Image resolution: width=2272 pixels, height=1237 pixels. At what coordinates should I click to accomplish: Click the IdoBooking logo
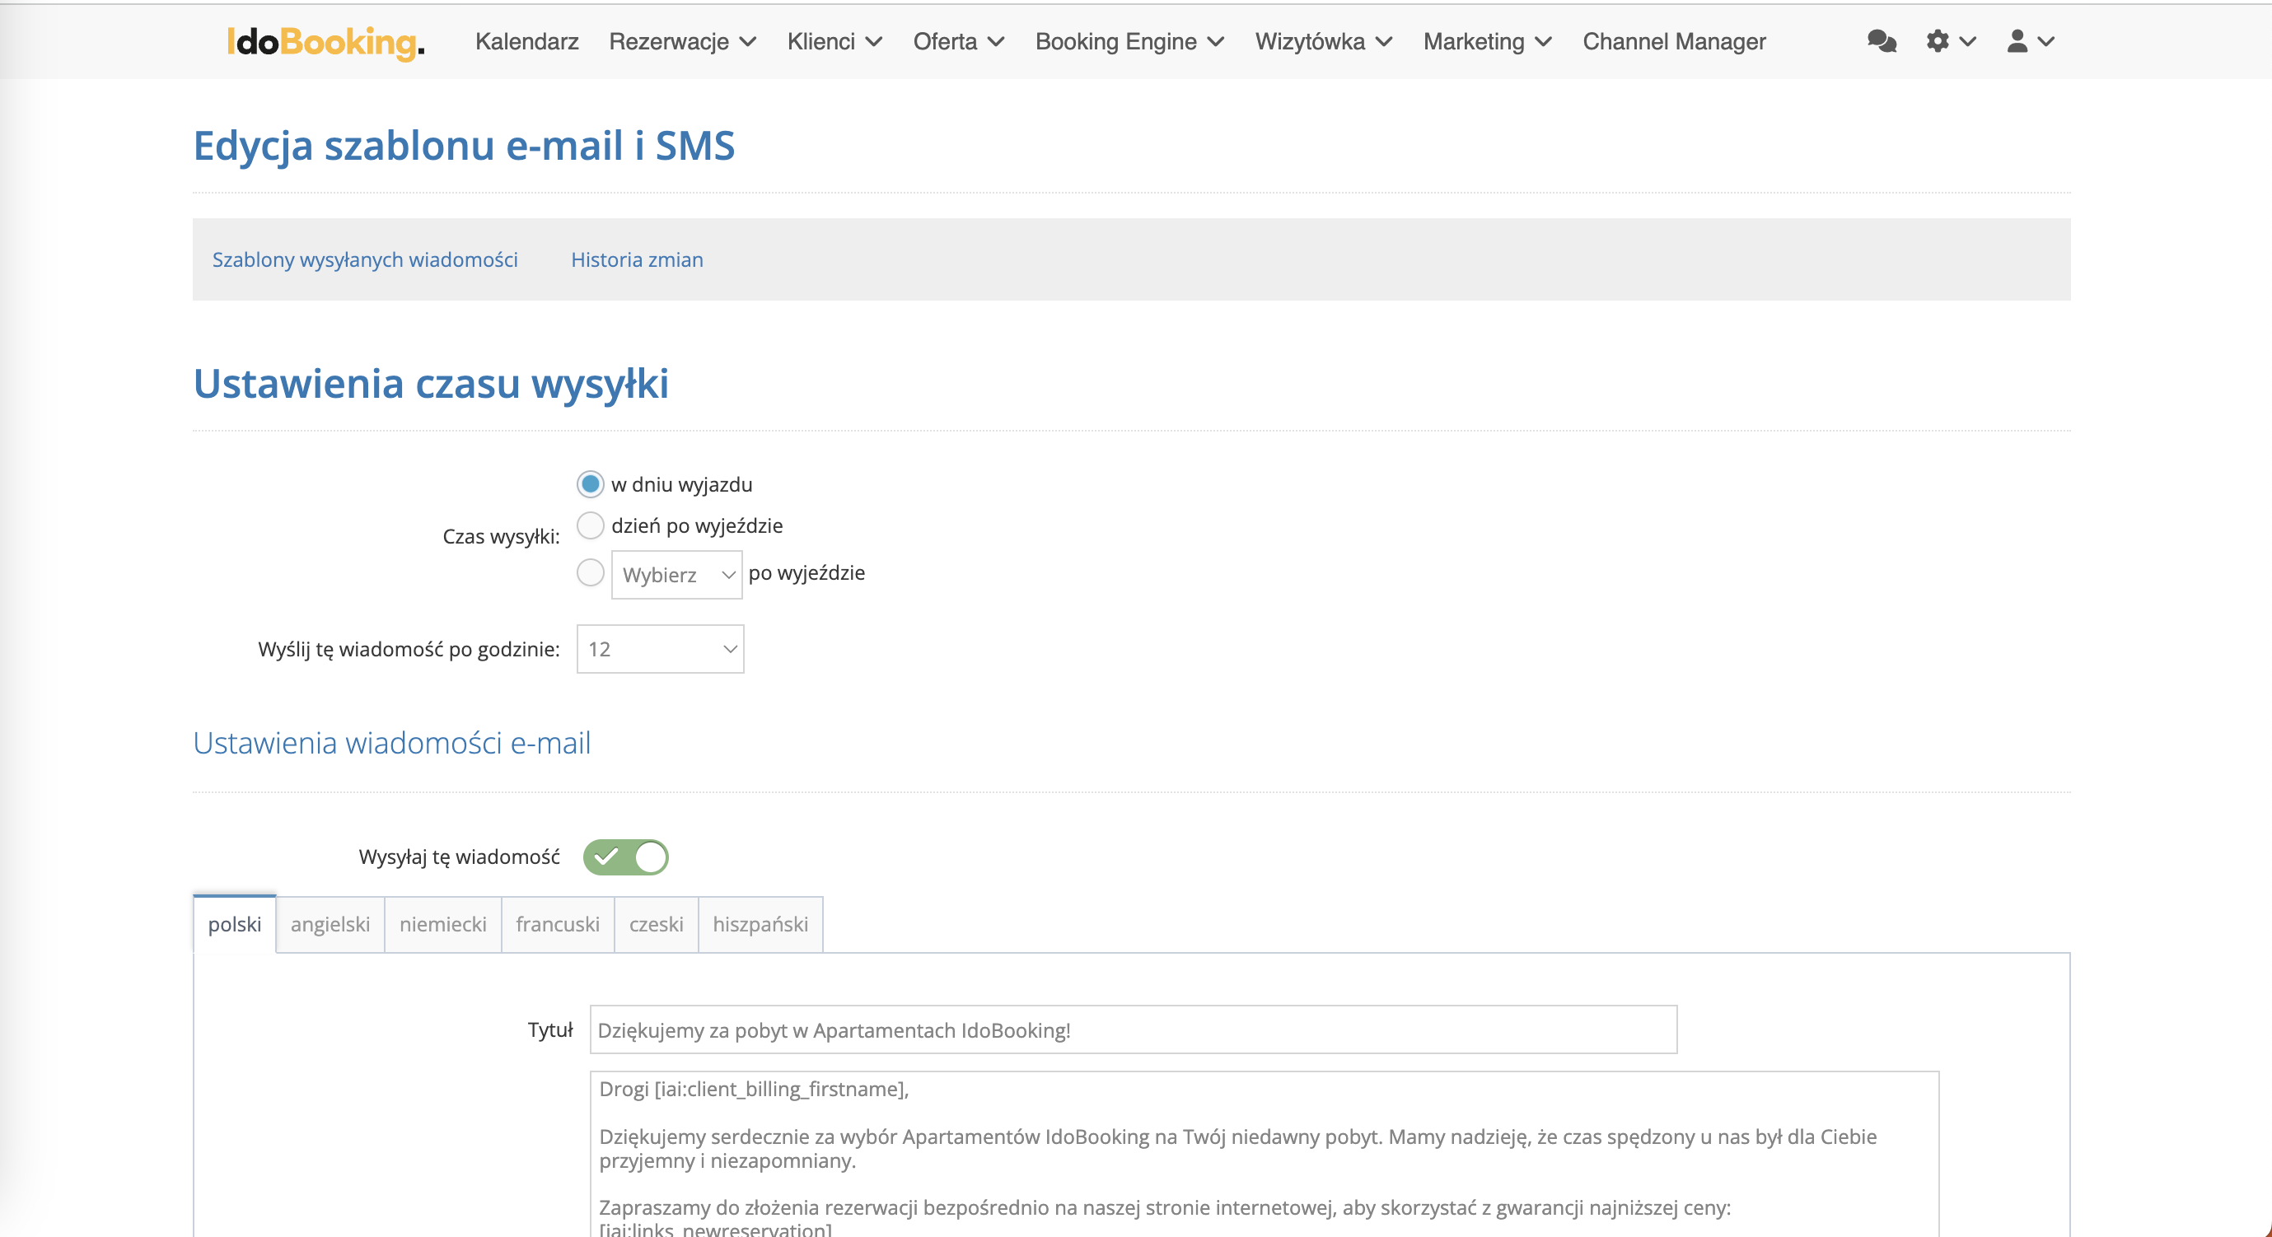[x=325, y=41]
